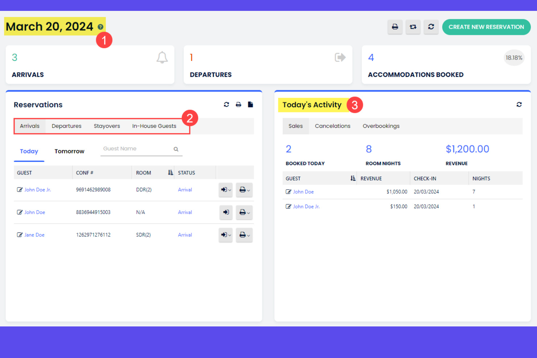This screenshot has width=537, height=358.
Task: Open the Cancelations tab in Today's Activity
Action: pyautogui.click(x=332, y=126)
